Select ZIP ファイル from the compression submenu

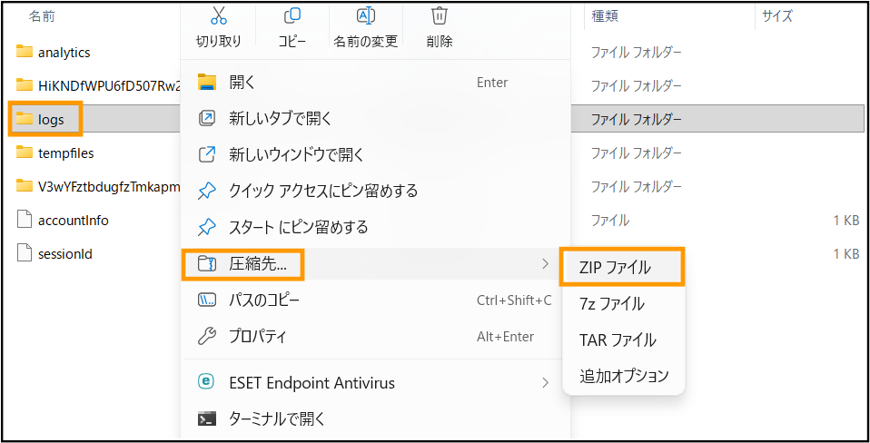623,267
